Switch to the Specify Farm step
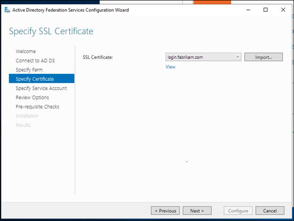The height and width of the screenshot is (221, 294). tap(29, 70)
